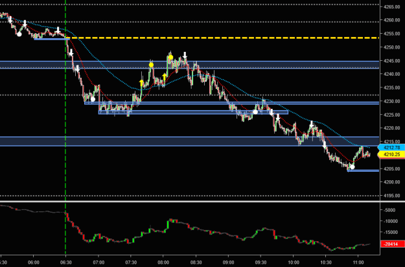This screenshot has width=405, height=267.
Task: Click the yellow 4210.25 last price tag
Action: tap(391, 155)
